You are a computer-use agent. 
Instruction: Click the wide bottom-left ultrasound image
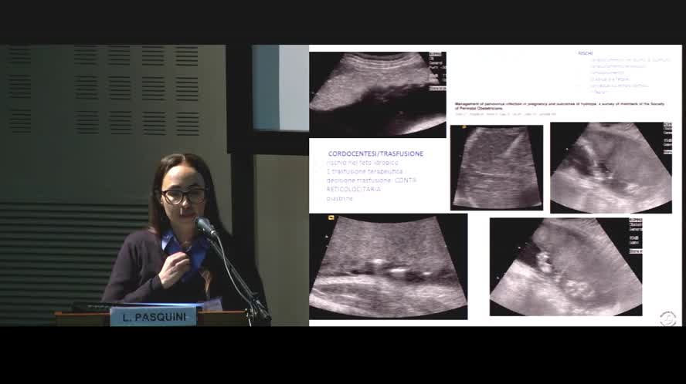[388, 267]
